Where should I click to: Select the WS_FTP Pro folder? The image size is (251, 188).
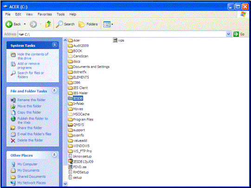pyautogui.click(x=80, y=151)
